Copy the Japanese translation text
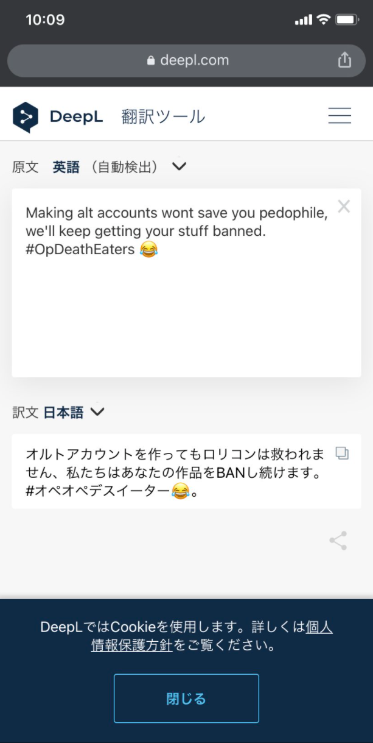Viewport: 373px width, 743px height. click(x=342, y=453)
